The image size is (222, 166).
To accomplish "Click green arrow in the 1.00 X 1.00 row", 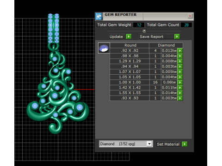I will pyautogui.click(x=180, y=82).
